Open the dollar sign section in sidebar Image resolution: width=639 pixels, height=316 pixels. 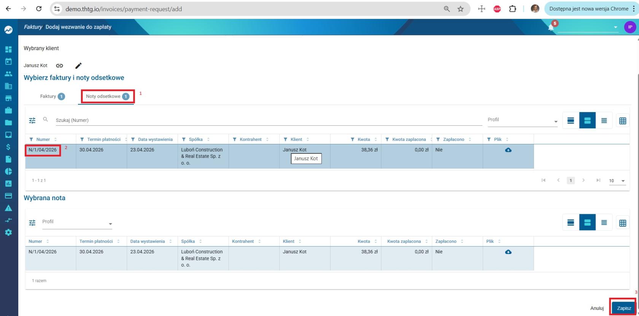(x=8, y=147)
